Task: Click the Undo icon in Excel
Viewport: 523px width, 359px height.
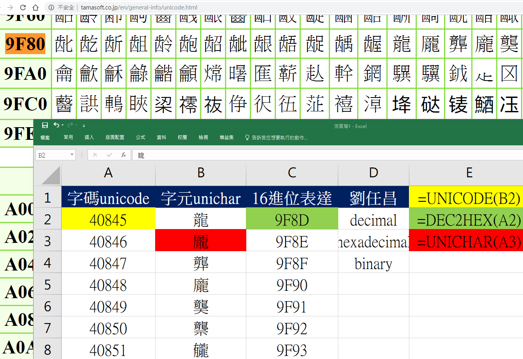Action: click(x=56, y=125)
